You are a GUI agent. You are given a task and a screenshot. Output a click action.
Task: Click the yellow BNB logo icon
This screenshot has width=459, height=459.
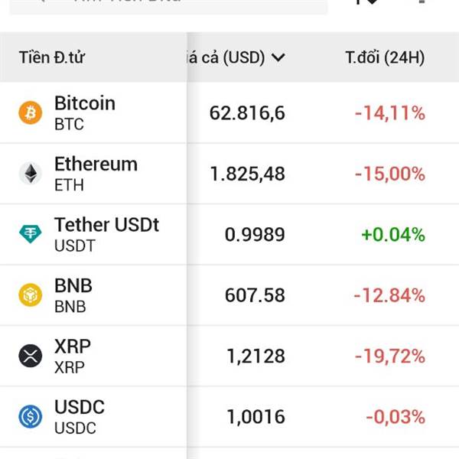click(31, 295)
